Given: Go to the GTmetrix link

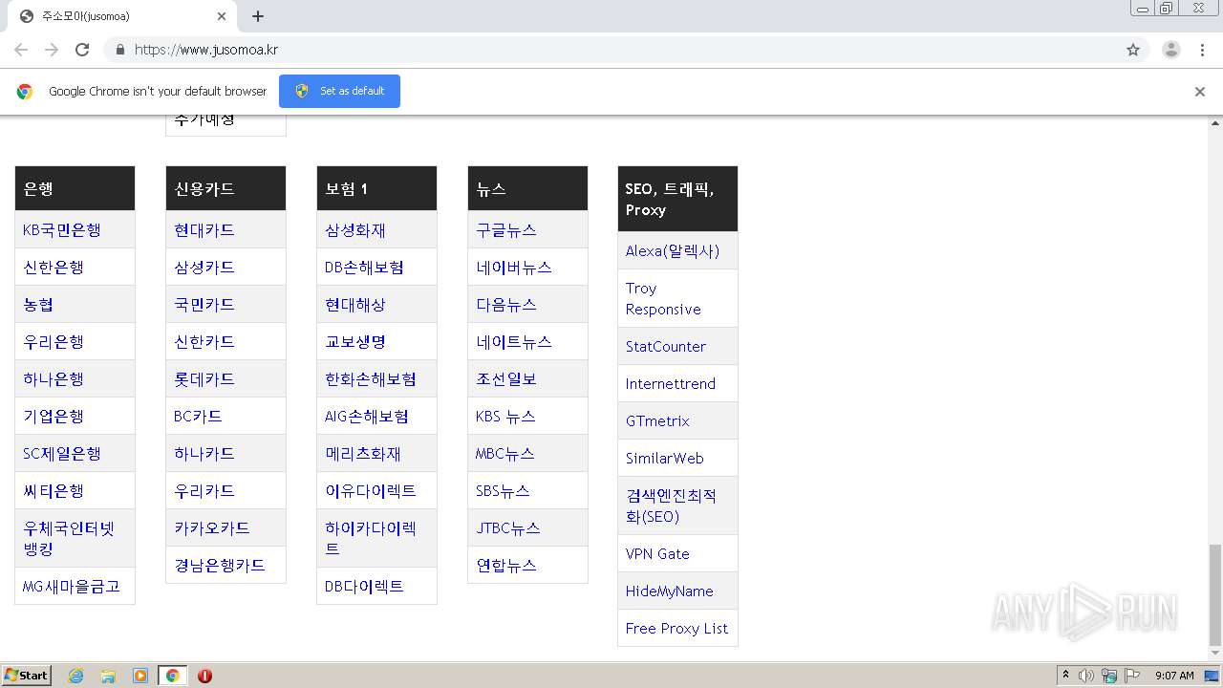Looking at the screenshot, I should [657, 421].
